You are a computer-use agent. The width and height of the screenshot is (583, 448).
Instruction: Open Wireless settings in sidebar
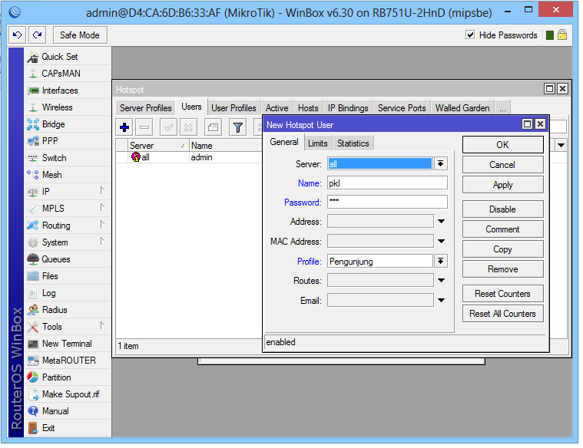(68, 107)
